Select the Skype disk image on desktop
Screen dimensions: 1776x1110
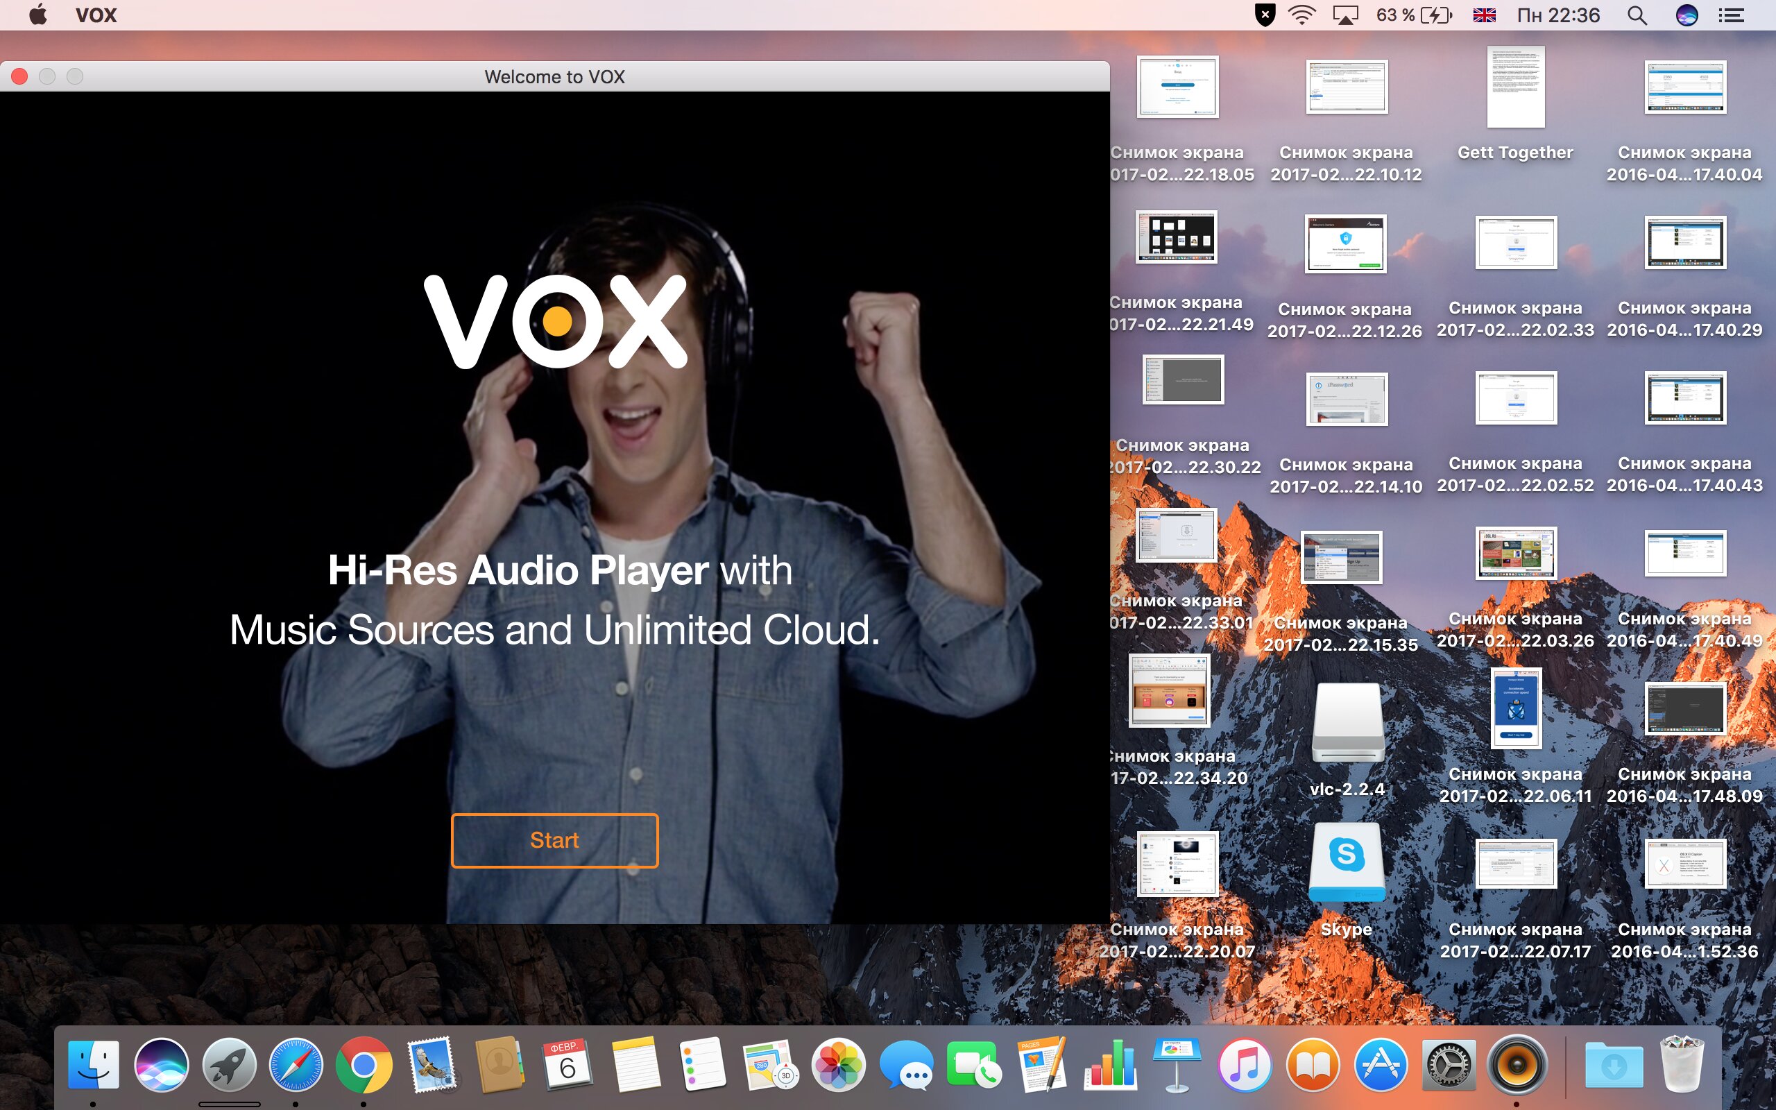pyautogui.click(x=1347, y=862)
